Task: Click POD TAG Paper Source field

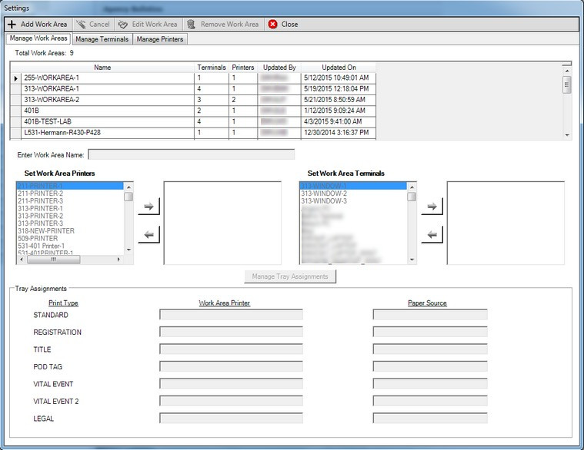Action: tap(430, 366)
